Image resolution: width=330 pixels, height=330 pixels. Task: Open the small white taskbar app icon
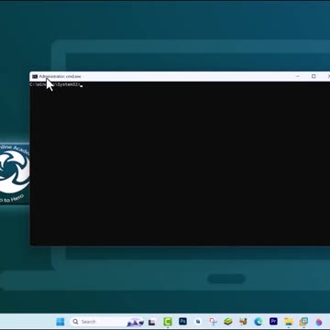pos(198,322)
